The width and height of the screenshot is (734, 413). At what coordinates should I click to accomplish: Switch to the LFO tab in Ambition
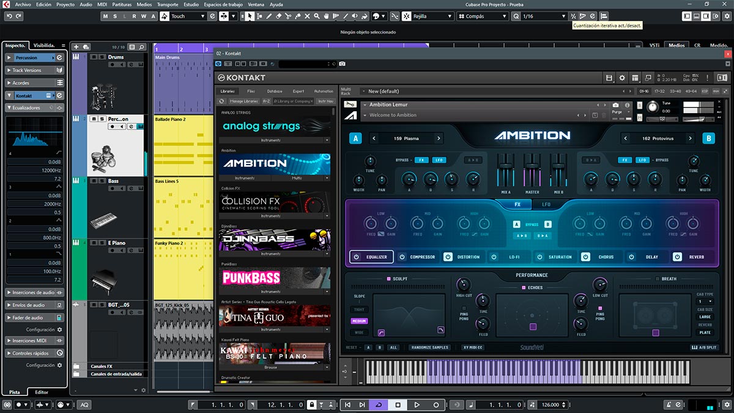546,205
